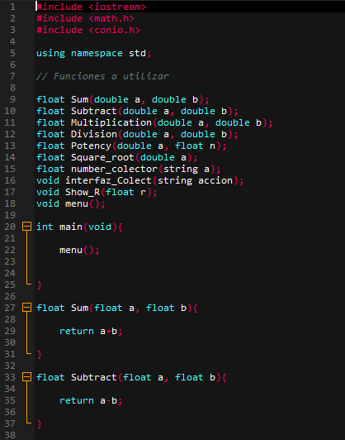Click the menu() call inside main

point(79,250)
